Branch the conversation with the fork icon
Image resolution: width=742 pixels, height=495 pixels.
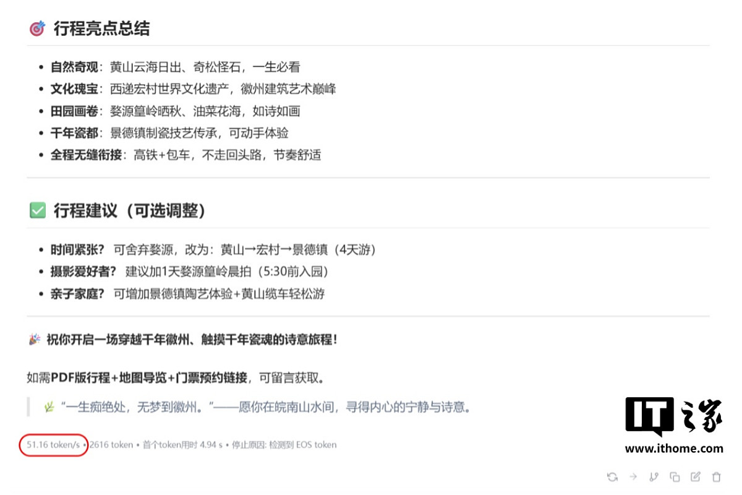click(x=654, y=476)
